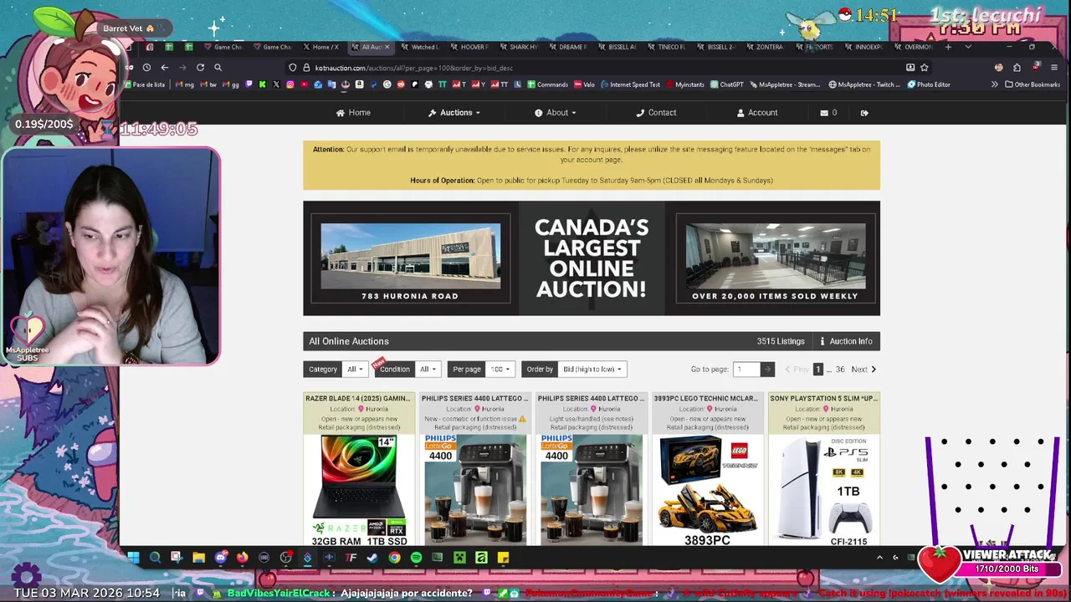
Task: Open Spotify from taskbar
Action: pyautogui.click(x=416, y=558)
